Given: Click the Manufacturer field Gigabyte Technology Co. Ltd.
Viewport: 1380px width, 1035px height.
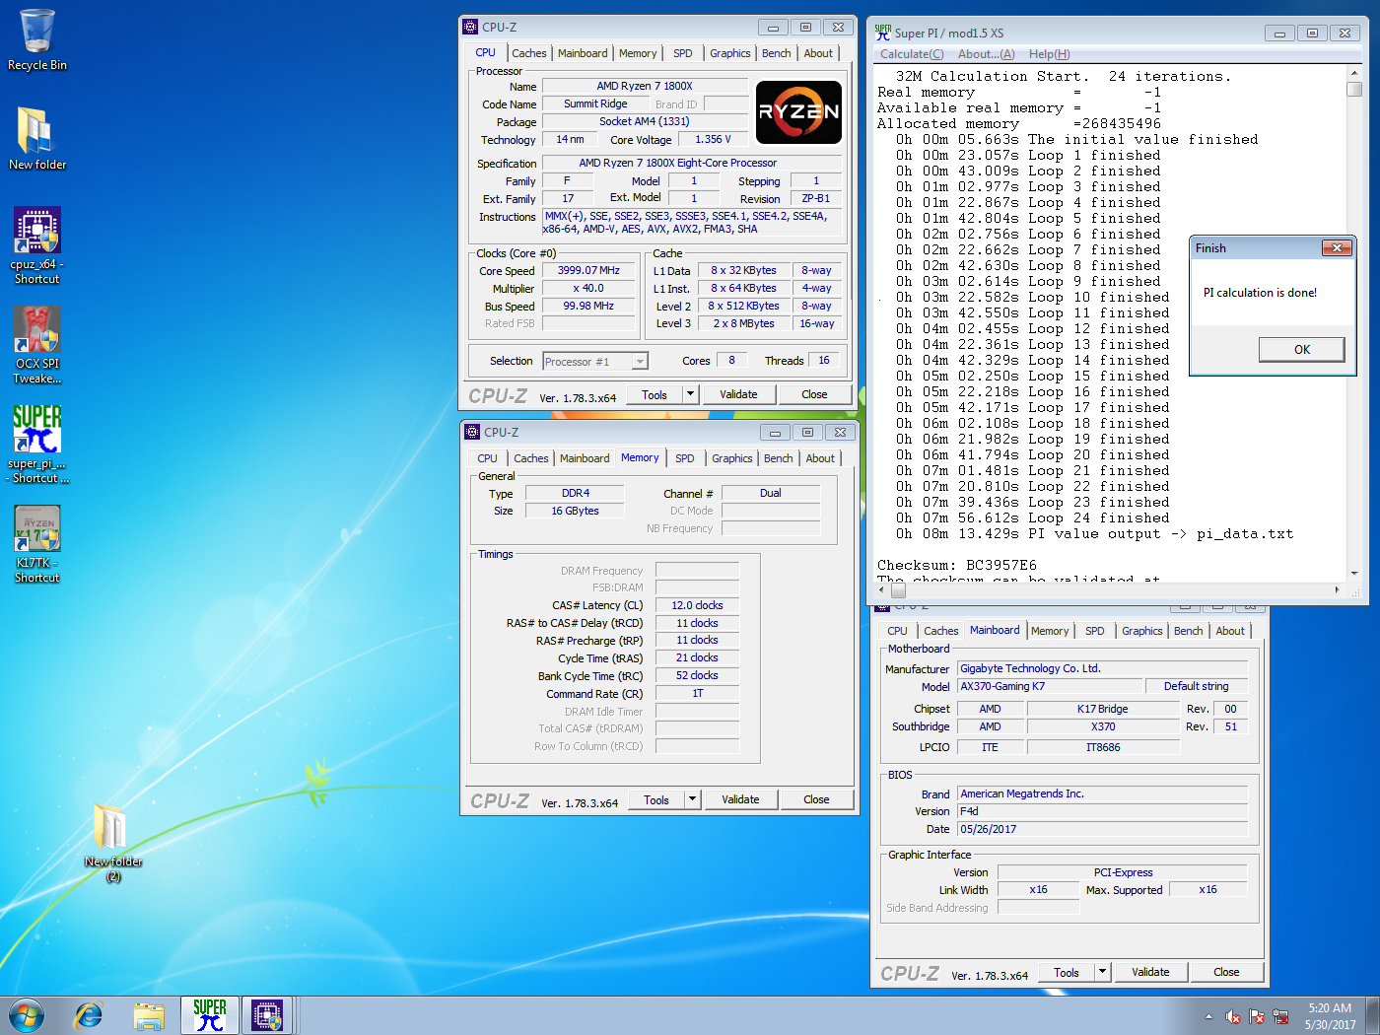Looking at the screenshot, I should point(1103,669).
